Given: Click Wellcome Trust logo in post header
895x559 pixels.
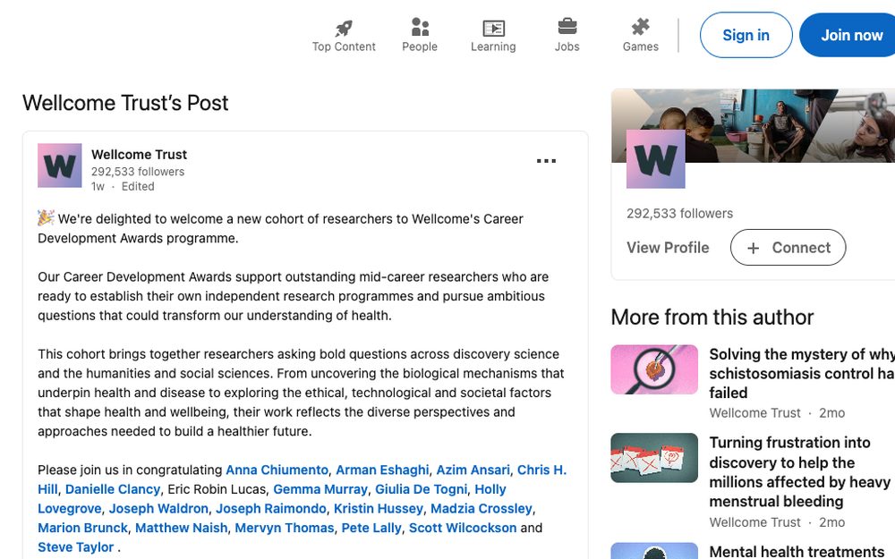Looking at the screenshot, I should [x=60, y=165].
